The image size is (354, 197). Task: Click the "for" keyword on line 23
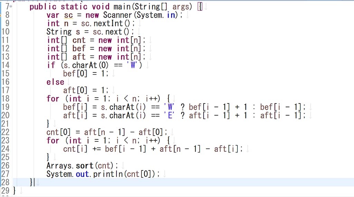click(x=53, y=141)
